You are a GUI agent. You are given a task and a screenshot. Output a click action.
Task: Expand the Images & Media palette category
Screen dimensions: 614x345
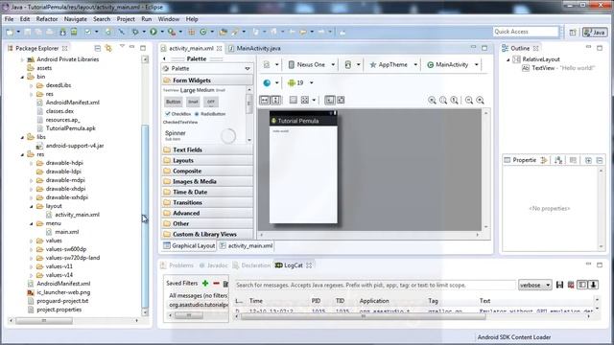[207, 181]
